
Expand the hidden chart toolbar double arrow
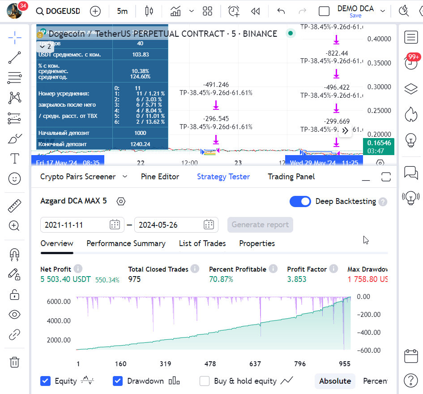[345, 131]
